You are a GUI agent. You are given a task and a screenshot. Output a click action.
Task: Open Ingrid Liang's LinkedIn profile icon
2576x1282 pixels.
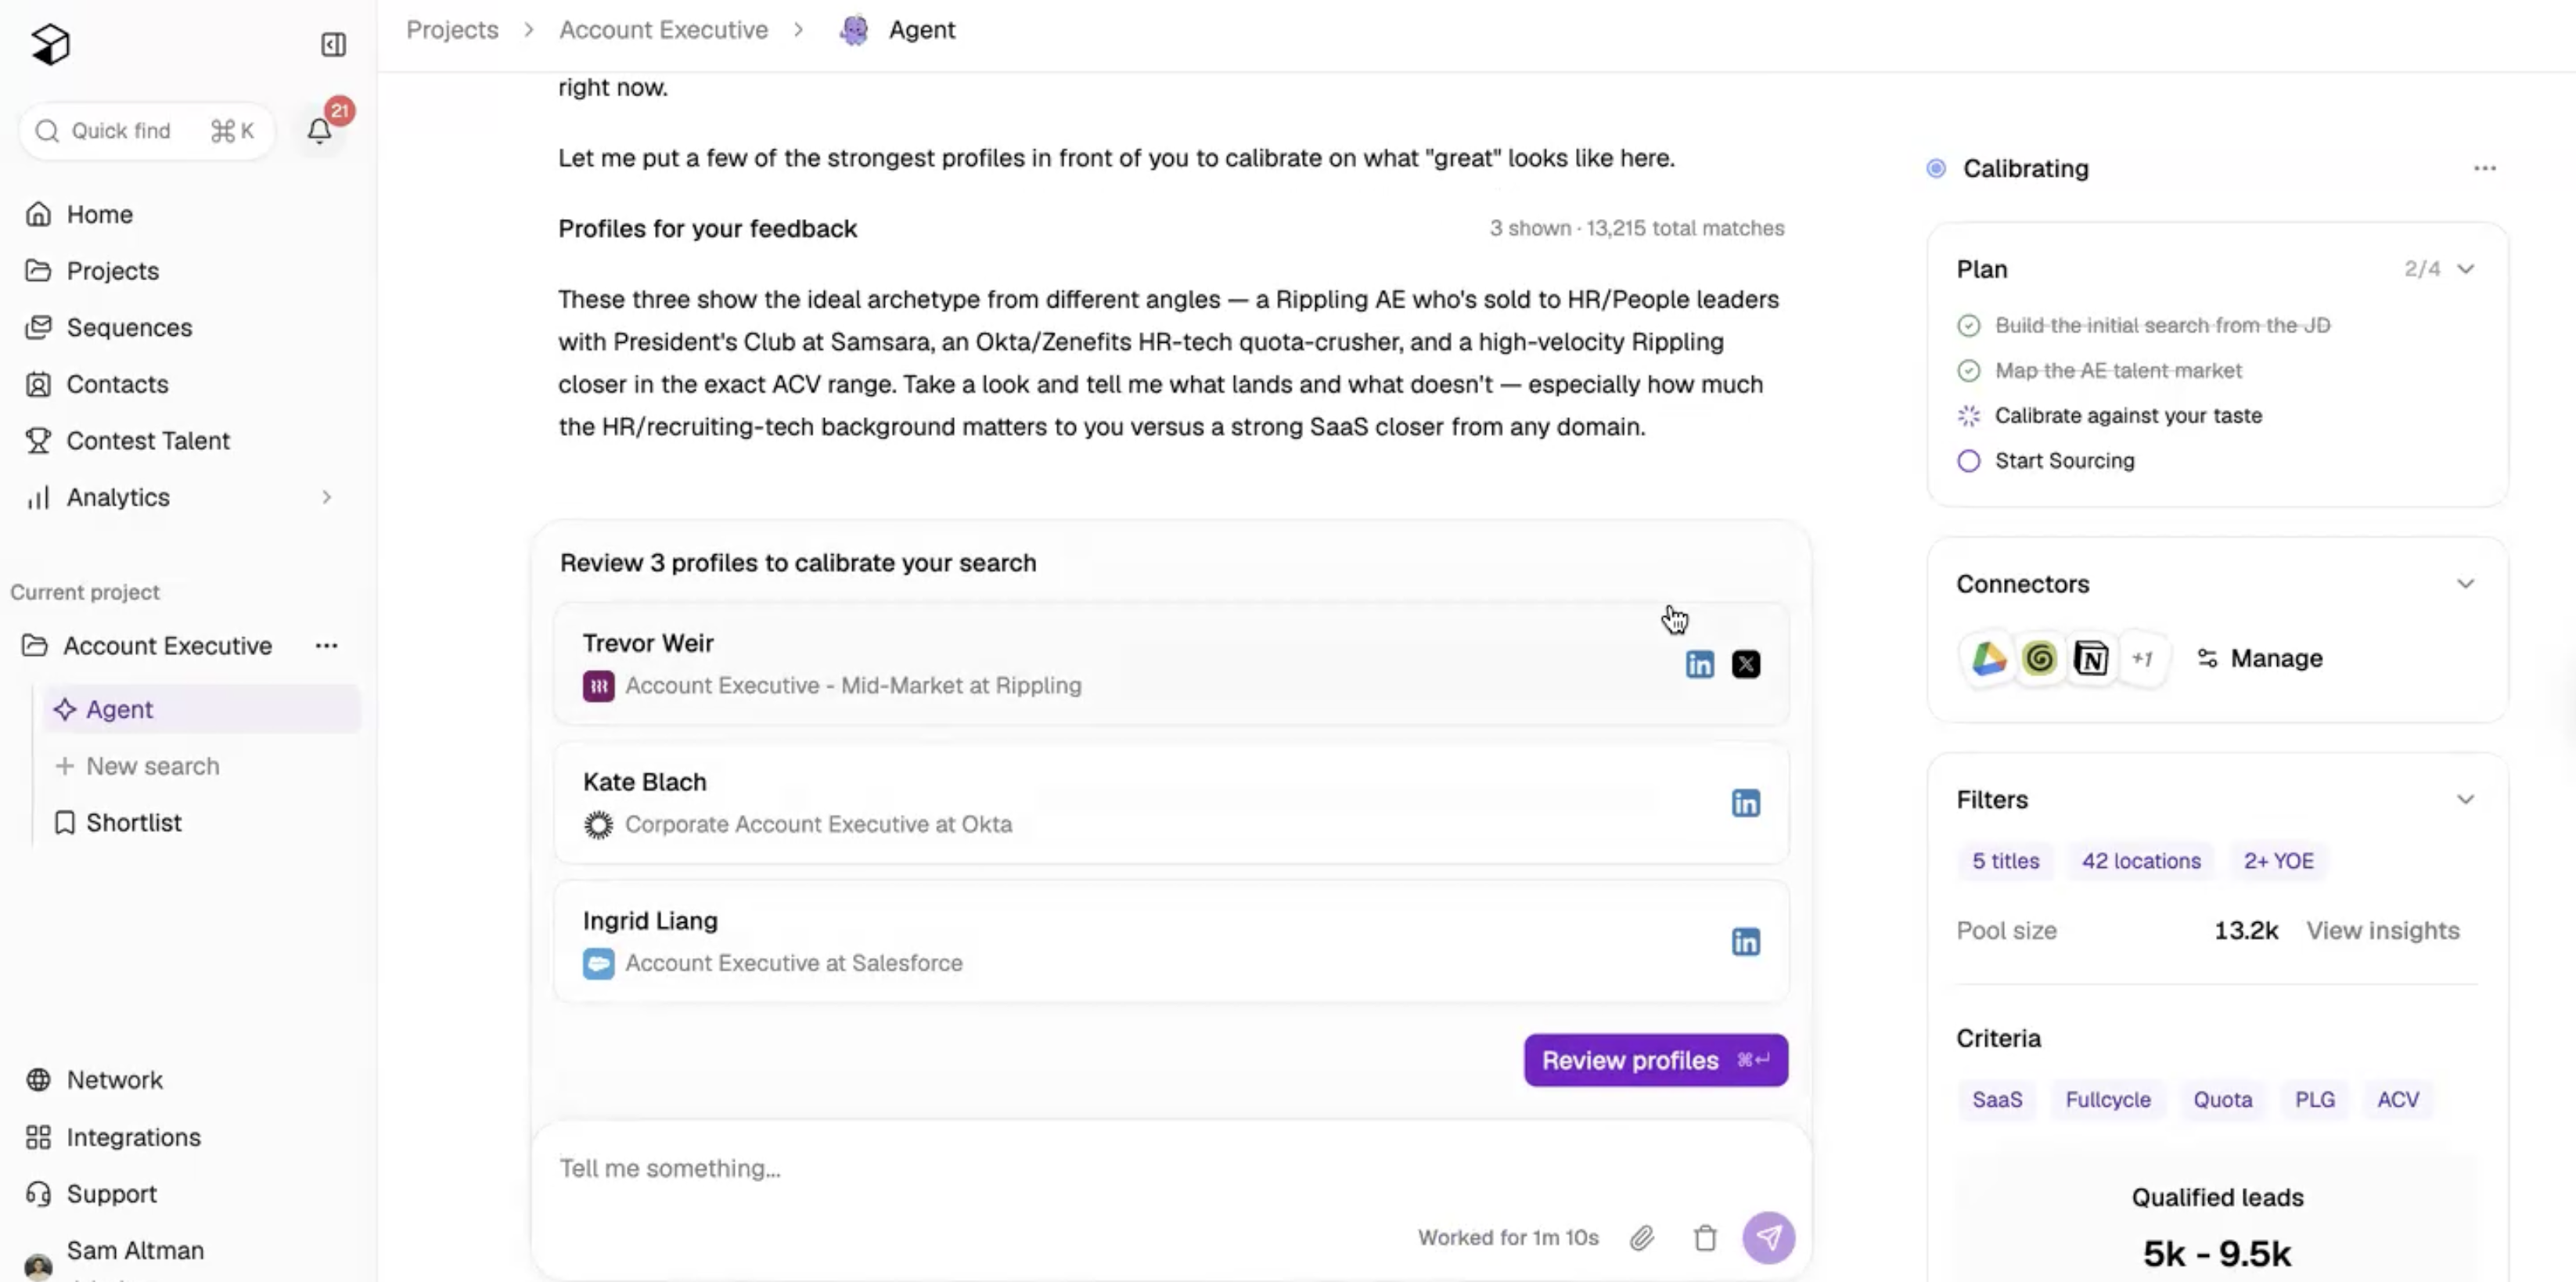[1746, 942]
